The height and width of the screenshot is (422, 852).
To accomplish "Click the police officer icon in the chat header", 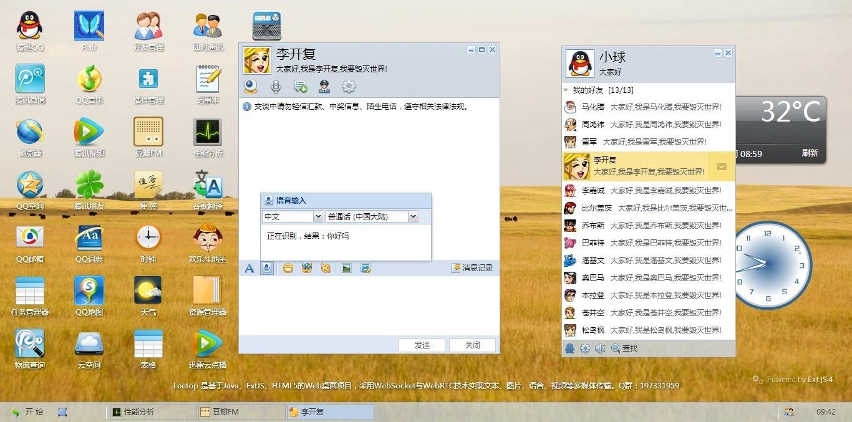I will click(324, 87).
